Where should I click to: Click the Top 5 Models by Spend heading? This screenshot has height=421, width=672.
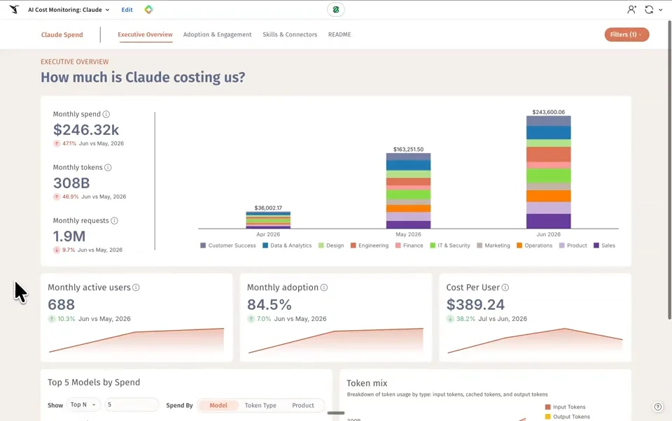pos(94,382)
